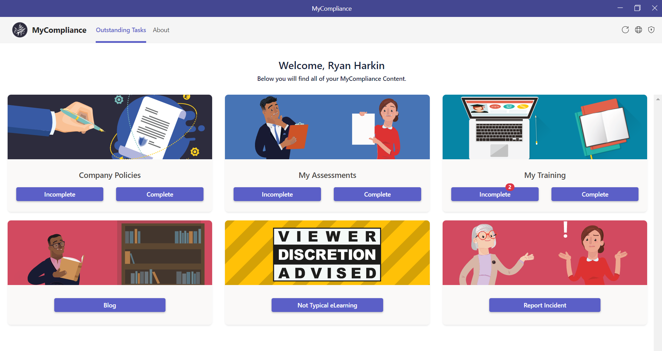View Complete under My Assessments
This screenshot has height=351, width=662.
pos(377,194)
